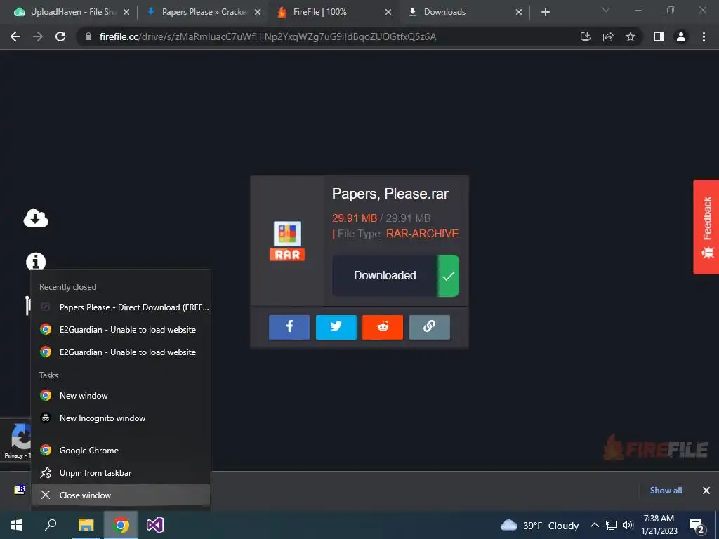This screenshot has height=539, width=719.
Task: Open the volume control tray icon
Action: point(628,525)
